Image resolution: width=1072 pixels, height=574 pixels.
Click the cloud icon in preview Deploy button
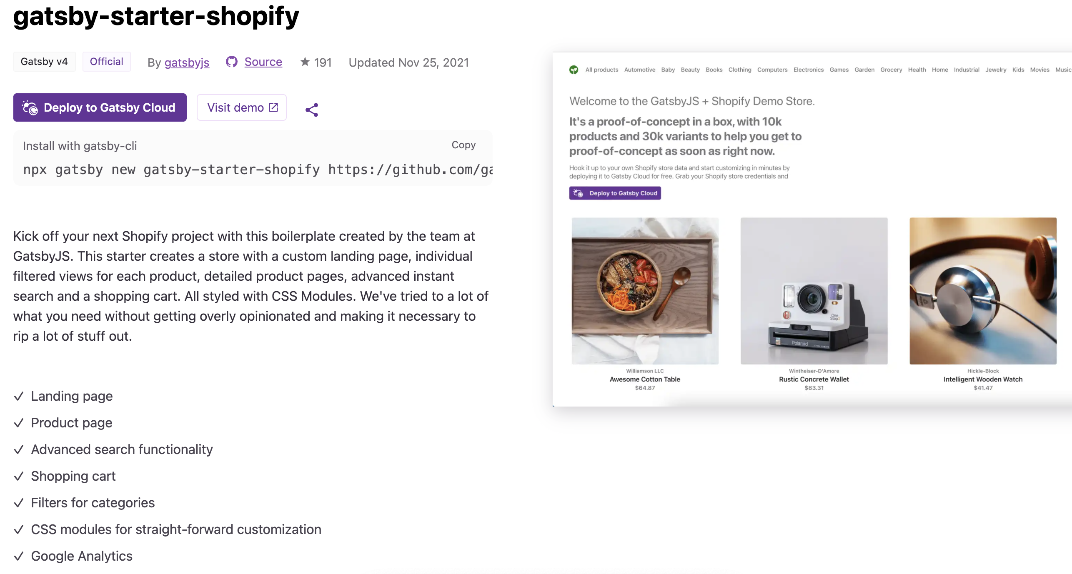pyautogui.click(x=578, y=193)
